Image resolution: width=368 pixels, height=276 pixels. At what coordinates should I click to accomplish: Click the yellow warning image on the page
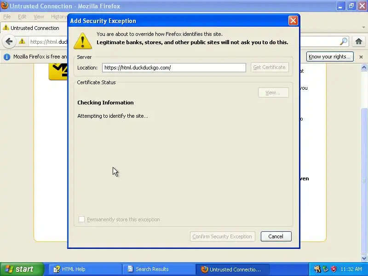click(58, 71)
